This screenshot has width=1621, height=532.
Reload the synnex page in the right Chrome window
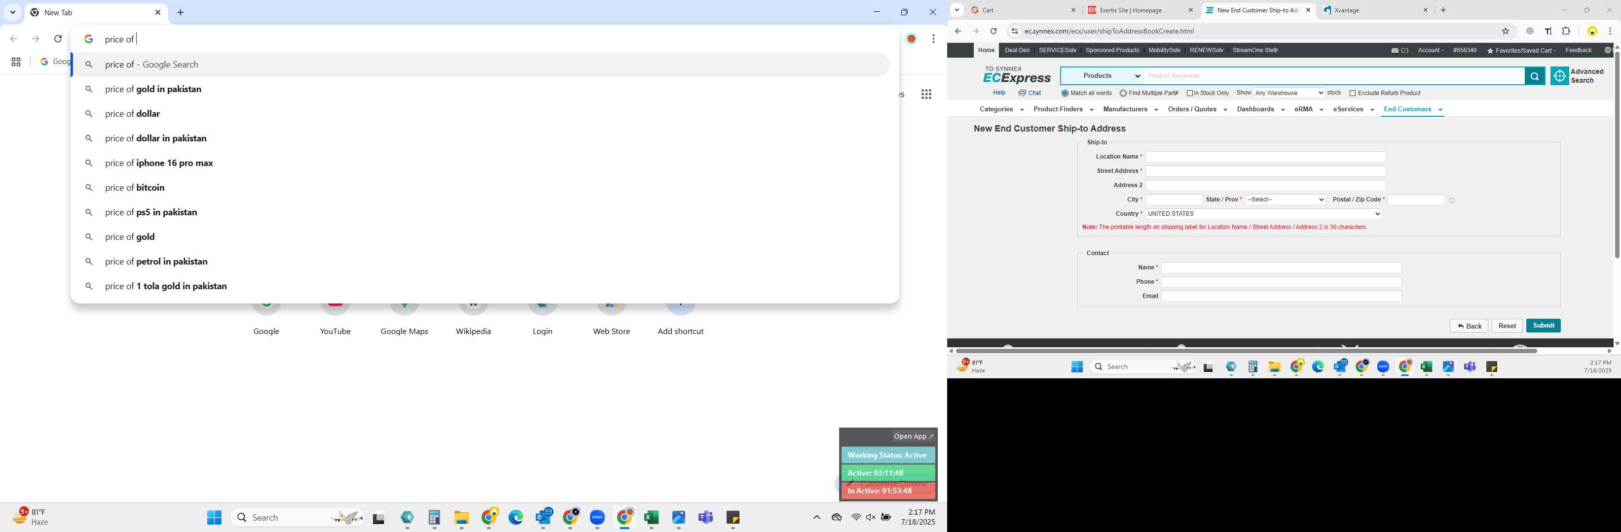click(x=993, y=32)
